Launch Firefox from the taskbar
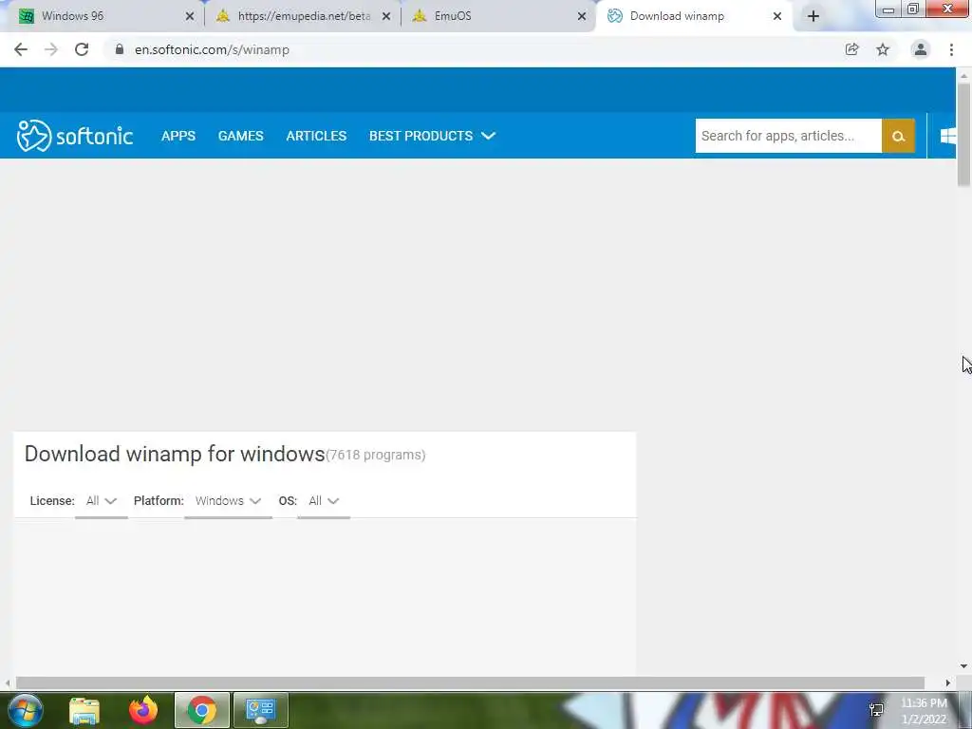Image resolution: width=972 pixels, height=729 pixels. pos(143,710)
